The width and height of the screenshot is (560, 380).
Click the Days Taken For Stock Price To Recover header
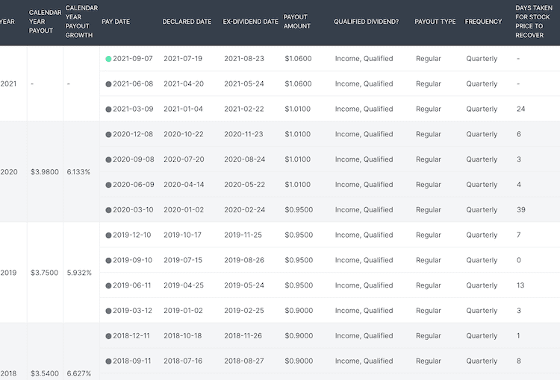tap(534, 22)
